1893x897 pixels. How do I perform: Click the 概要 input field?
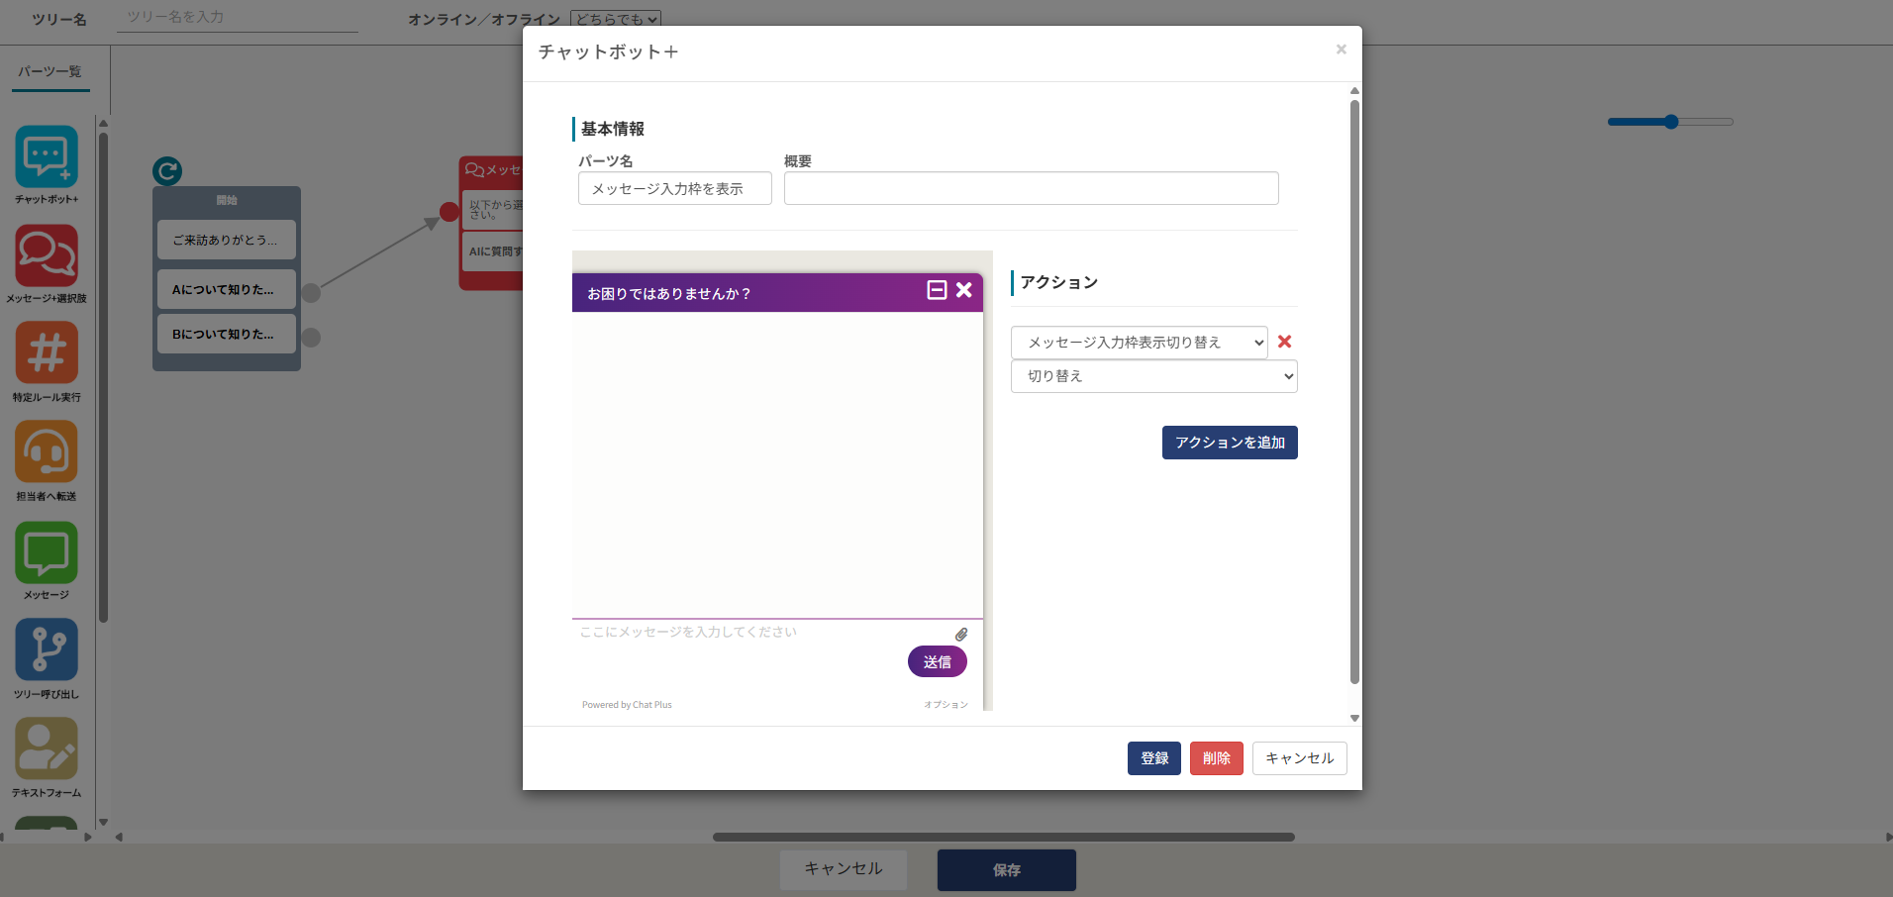point(1031,188)
